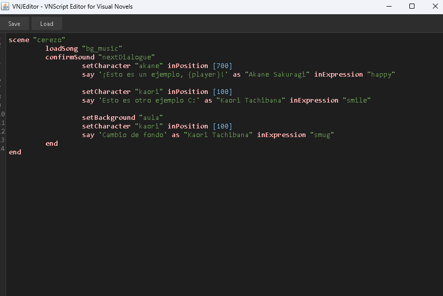Screen dimensions: 443x296
Task: Place cursor on the "smile" expression
Action: point(357,100)
